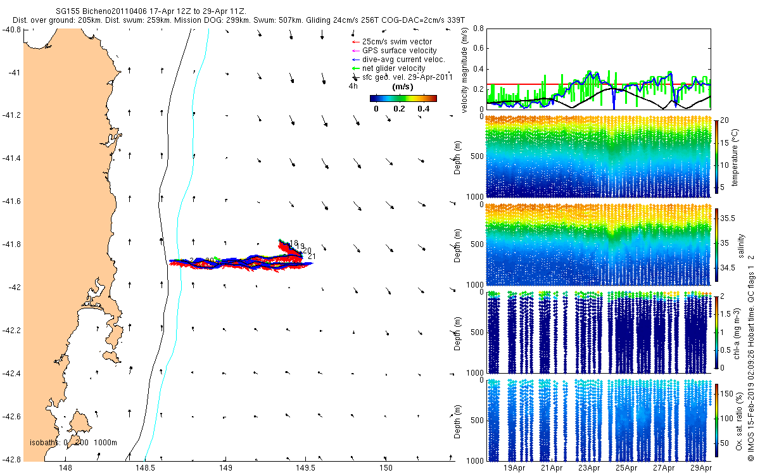760x475 pixels.
Task: Click the '-41.2' latitude tick
Action: click(11, 116)
